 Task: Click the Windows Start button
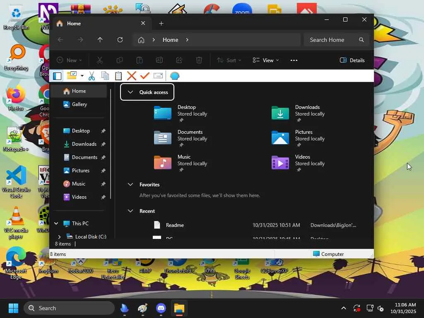click(x=13, y=308)
